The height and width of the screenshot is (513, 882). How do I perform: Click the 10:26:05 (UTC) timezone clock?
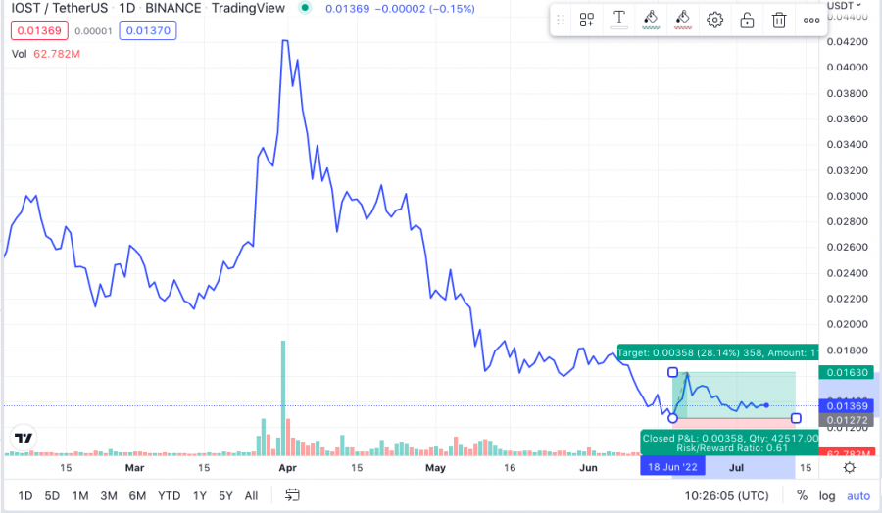(726, 495)
